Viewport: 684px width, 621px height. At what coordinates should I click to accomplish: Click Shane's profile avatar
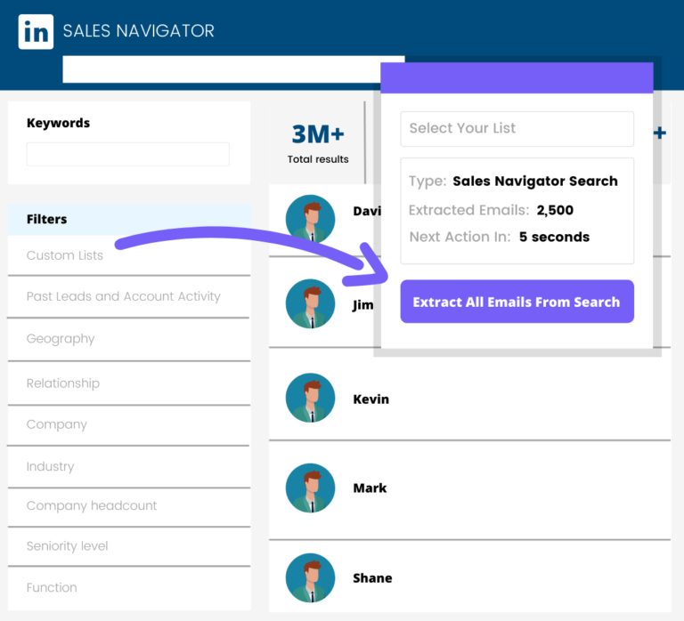310,577
